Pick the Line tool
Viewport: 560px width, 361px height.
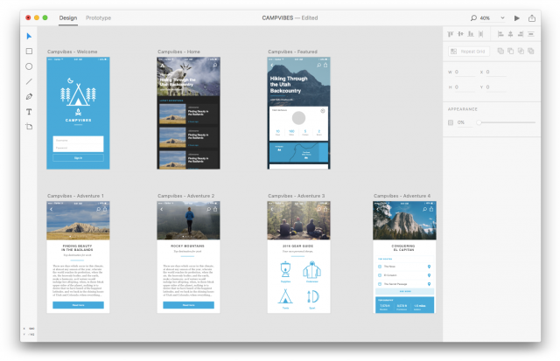coord(29,81)
